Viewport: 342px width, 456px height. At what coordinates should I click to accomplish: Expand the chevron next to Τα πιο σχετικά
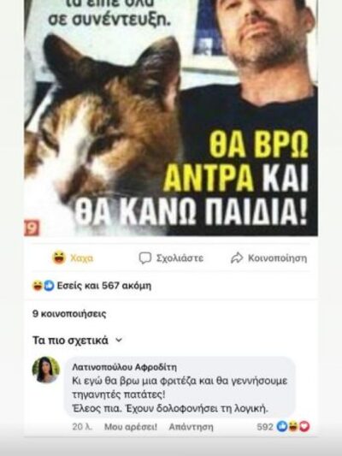point(119,340)
